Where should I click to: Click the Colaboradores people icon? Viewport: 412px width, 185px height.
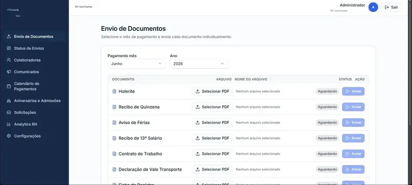(x=9, y=60)
